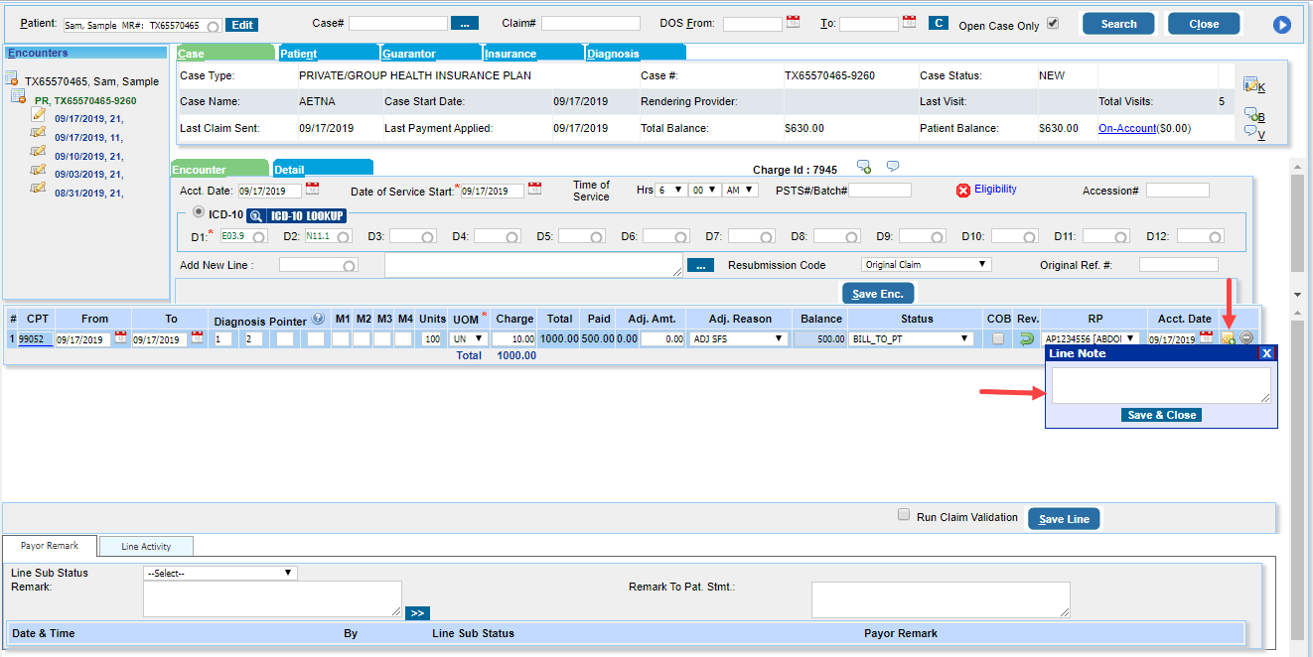Screen dimensions: 1313x657
Task: Click the D3 diagnosis lookup circle
Action: click(x=428, y=237)
